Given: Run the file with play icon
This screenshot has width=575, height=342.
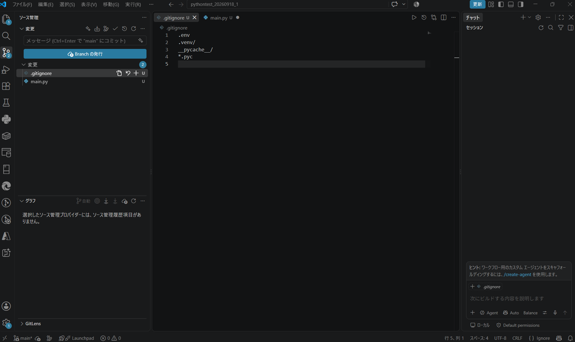Looking at the screenshot, I should [414, 17].
